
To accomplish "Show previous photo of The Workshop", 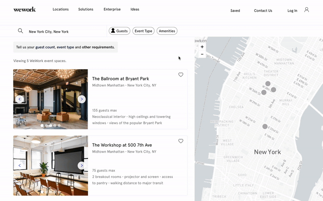I will coord(19,166).
